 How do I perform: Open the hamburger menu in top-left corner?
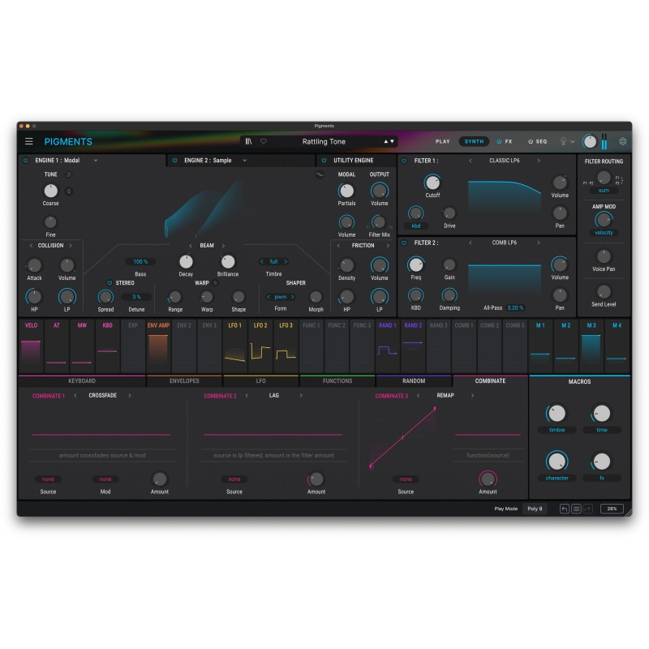(28, 140)
